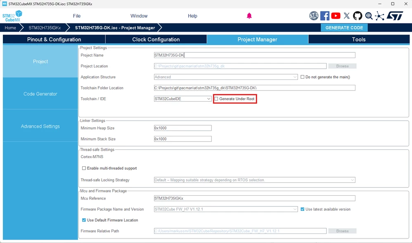Select the Project side tab
The image size is (412, 243).
pos(40,61)
